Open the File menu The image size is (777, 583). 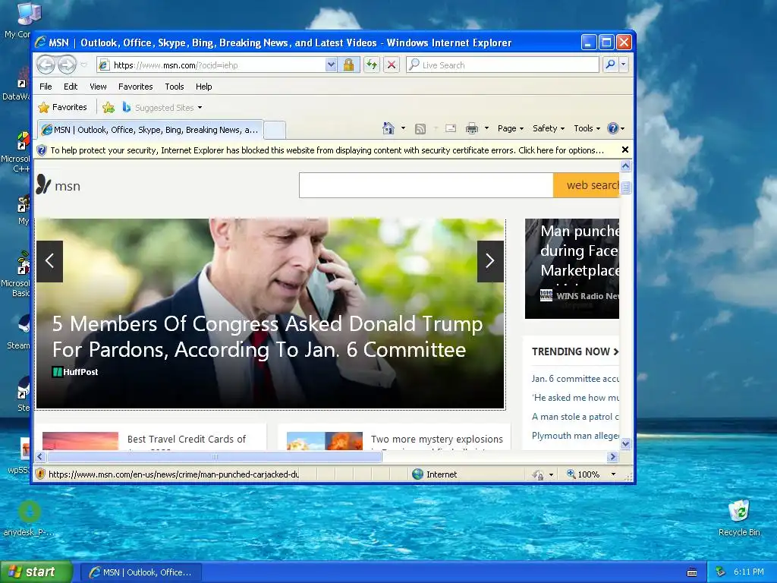coord(46,87)
